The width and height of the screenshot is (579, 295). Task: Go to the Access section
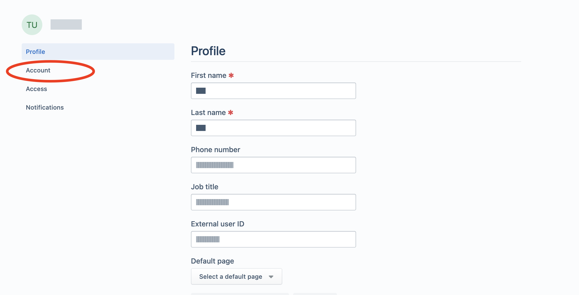point(36,89)
